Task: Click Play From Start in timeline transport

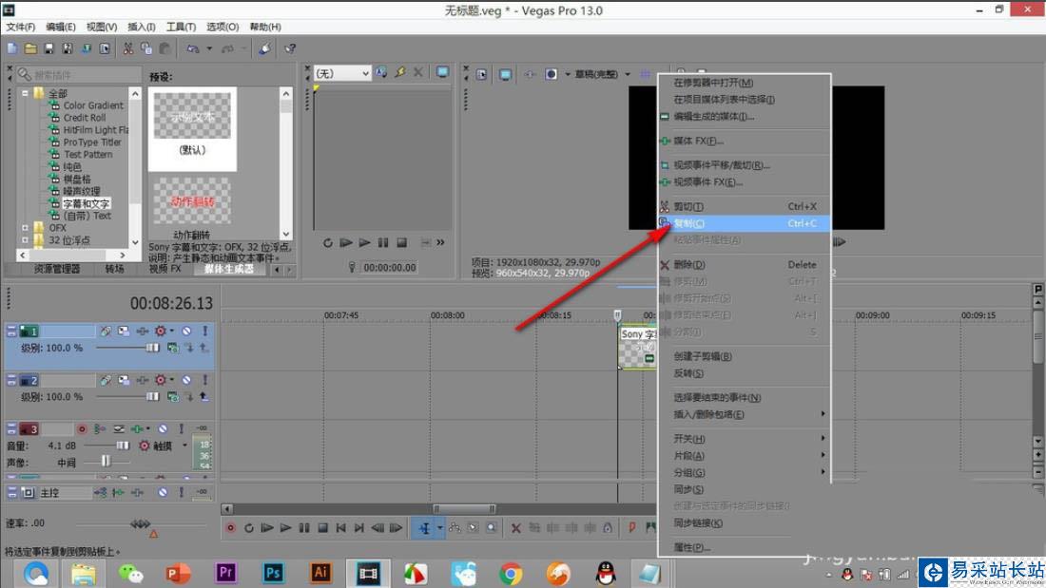Action: point(267,528)
